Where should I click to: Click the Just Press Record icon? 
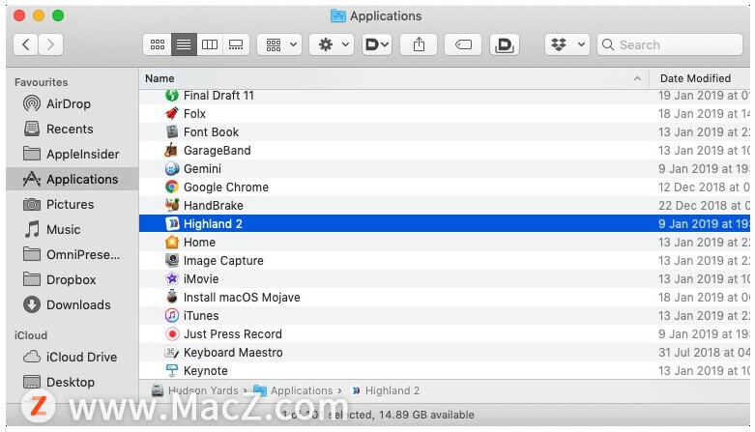(x=172, y=333)
